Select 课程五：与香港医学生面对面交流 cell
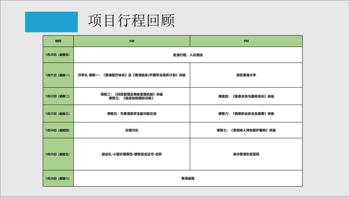 tap(132, 114)
